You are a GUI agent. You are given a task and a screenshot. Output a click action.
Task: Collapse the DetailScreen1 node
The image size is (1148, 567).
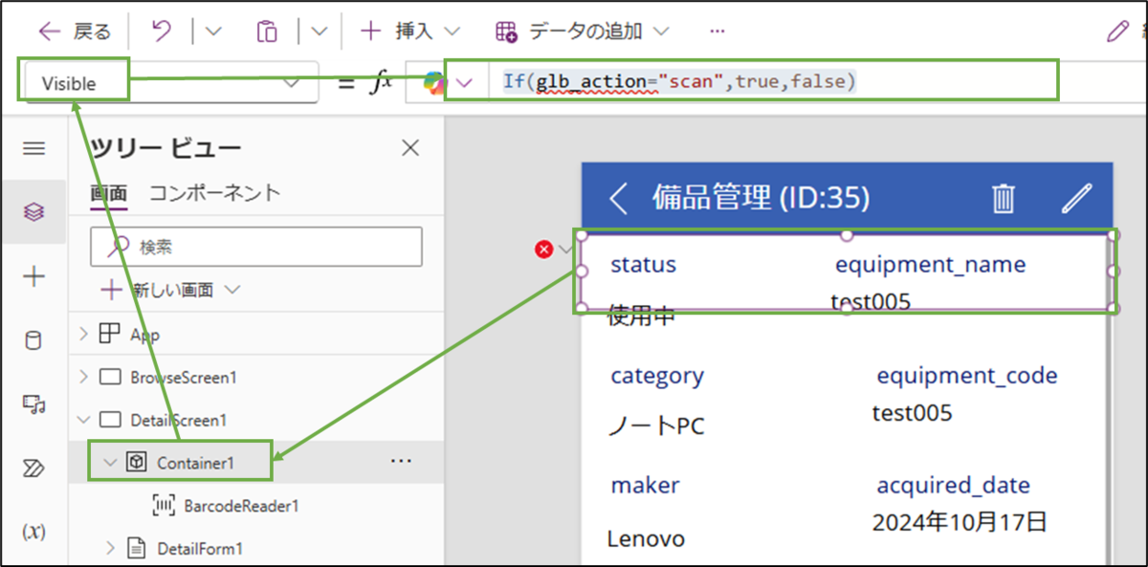(84, 419)
